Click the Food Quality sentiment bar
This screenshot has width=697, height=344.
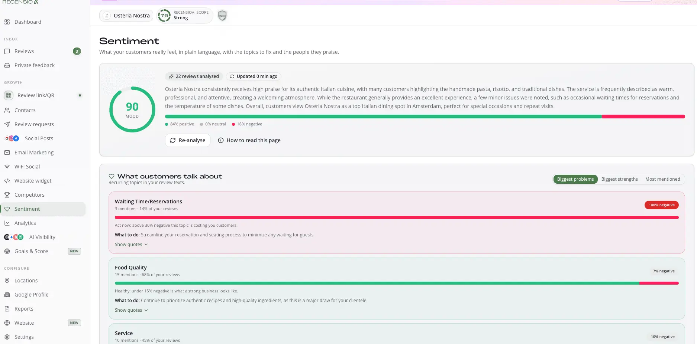(397, 283)
